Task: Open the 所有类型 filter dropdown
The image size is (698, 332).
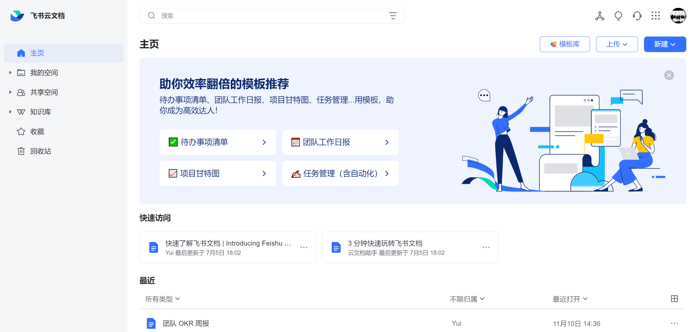Action: [x=163, y=299]
